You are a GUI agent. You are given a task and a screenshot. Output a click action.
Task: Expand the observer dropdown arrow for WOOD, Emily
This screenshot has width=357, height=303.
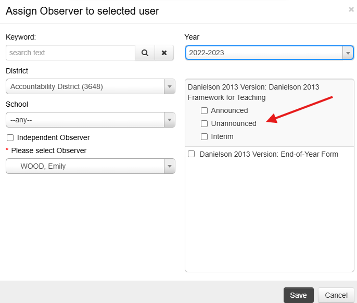[170, 166]
